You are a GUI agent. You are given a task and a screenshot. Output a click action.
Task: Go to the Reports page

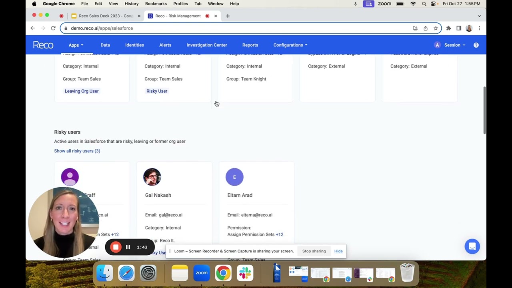point(250,45)
